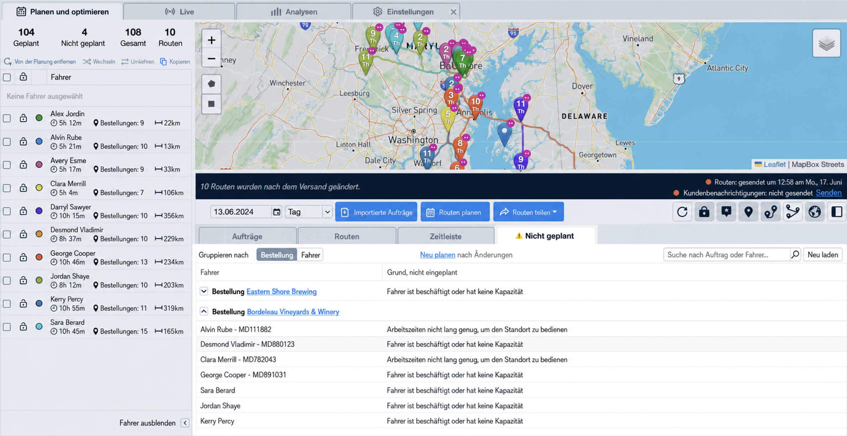The width and height of the screenshot is (847, 436).
Task: Click the search magnifier icon
Action: click(795, 255)
